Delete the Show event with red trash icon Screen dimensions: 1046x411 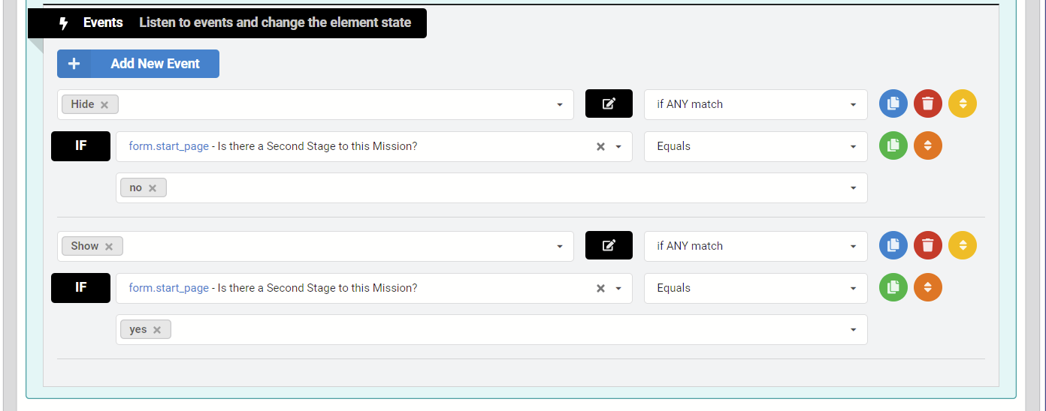(928, 245)
